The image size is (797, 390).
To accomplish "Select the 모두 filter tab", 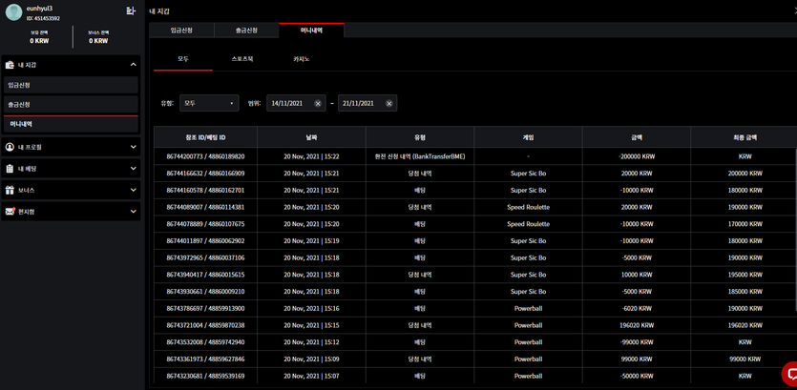I will tap(183, 59).
